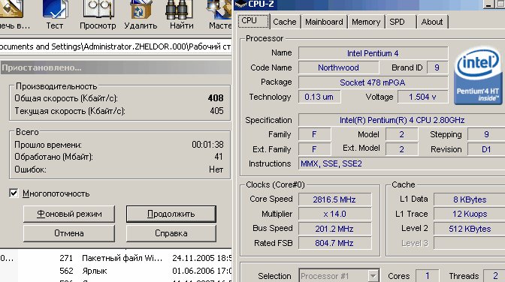Click the 512 KBytes Level 2 value

pos(469,229)
